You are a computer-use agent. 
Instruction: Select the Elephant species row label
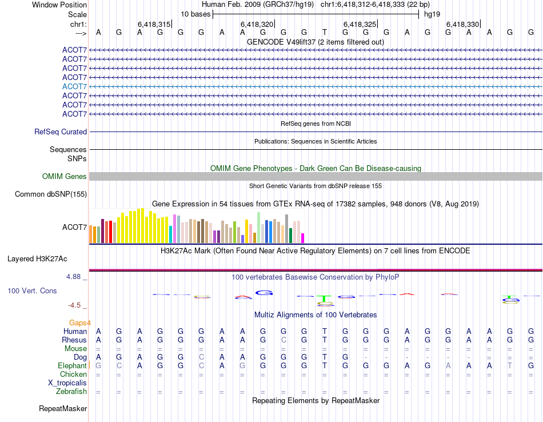point(72,366)
